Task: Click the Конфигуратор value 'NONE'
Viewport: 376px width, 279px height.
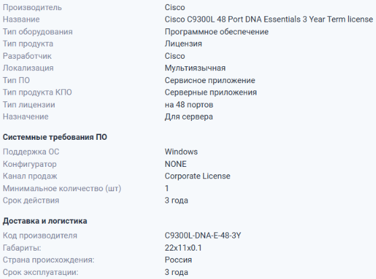Action: (x=176, y=164)
